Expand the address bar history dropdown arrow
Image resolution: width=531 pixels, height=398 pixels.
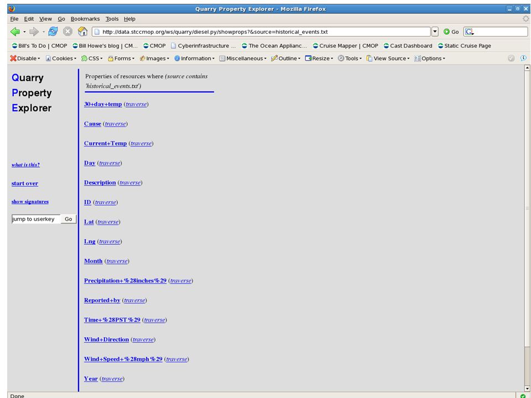tap(435, 32)
